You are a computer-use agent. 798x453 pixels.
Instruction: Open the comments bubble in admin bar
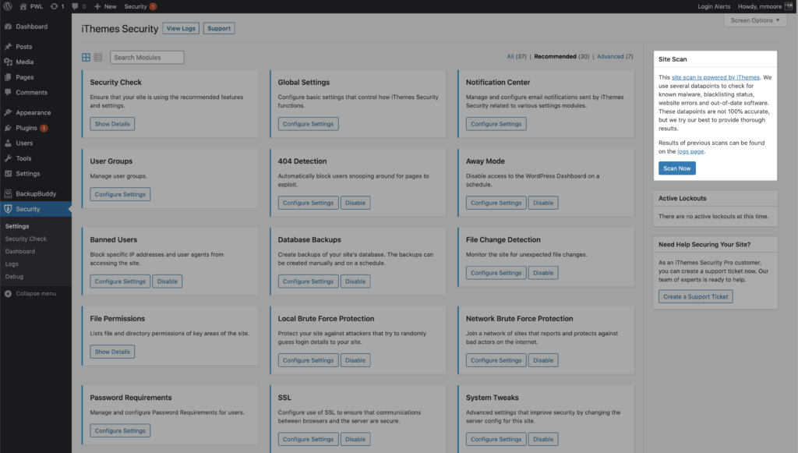75,6
